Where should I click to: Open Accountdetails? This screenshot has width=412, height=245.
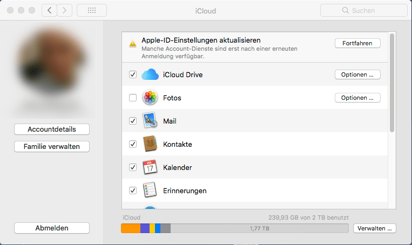[52, 129]
